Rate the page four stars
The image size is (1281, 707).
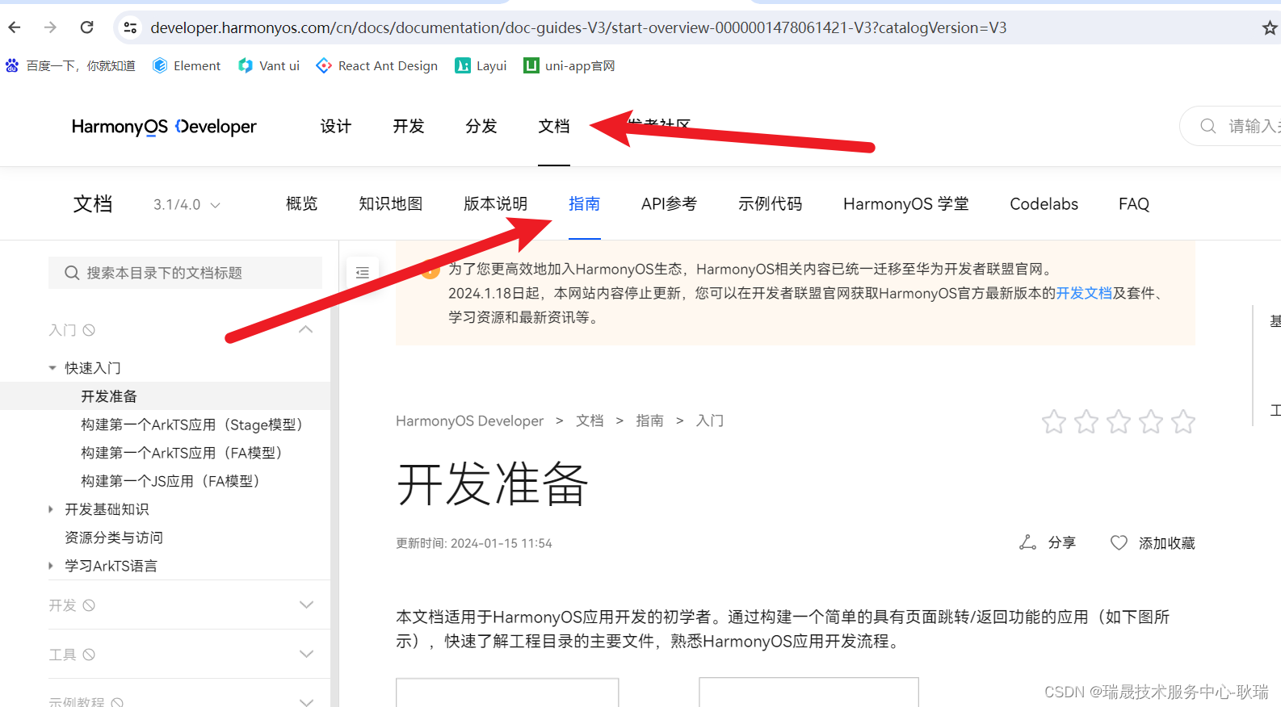coord(1151,421)
